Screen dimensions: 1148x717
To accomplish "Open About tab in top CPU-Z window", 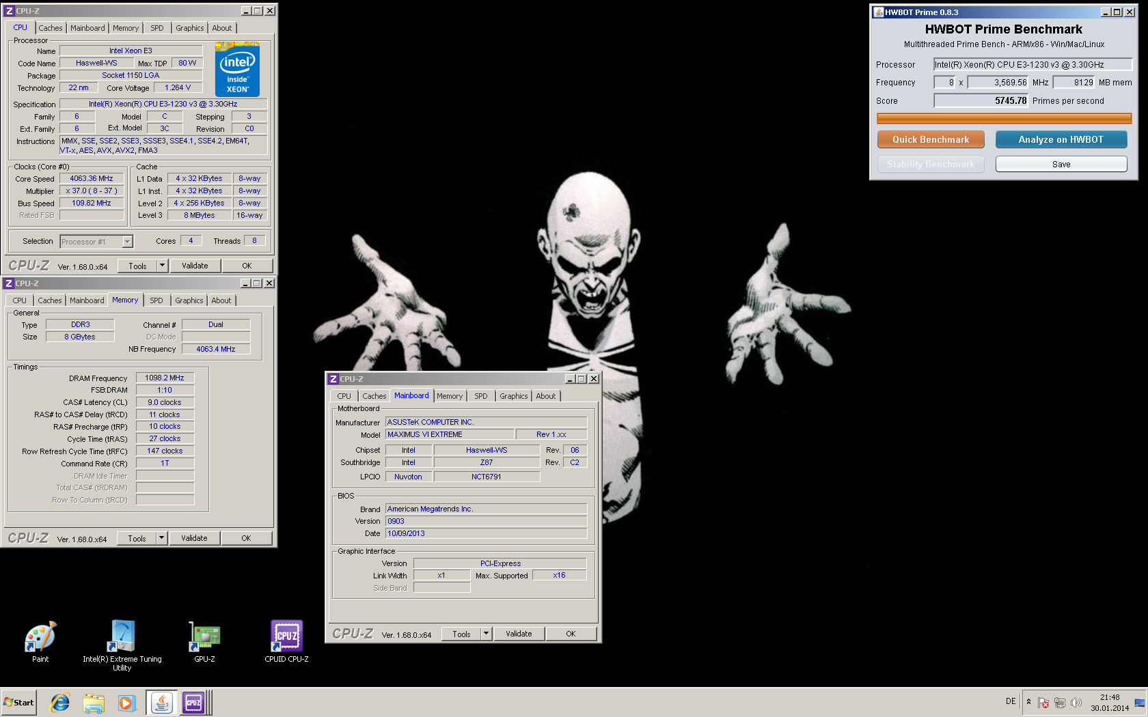I will (x=222, y=28).
